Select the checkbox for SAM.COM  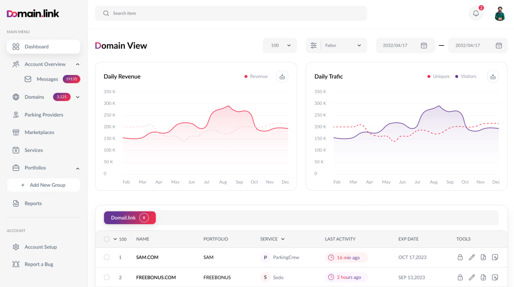(106, 257)
